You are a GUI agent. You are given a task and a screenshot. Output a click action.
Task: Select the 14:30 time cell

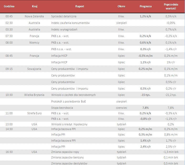[x=9, y=129]
